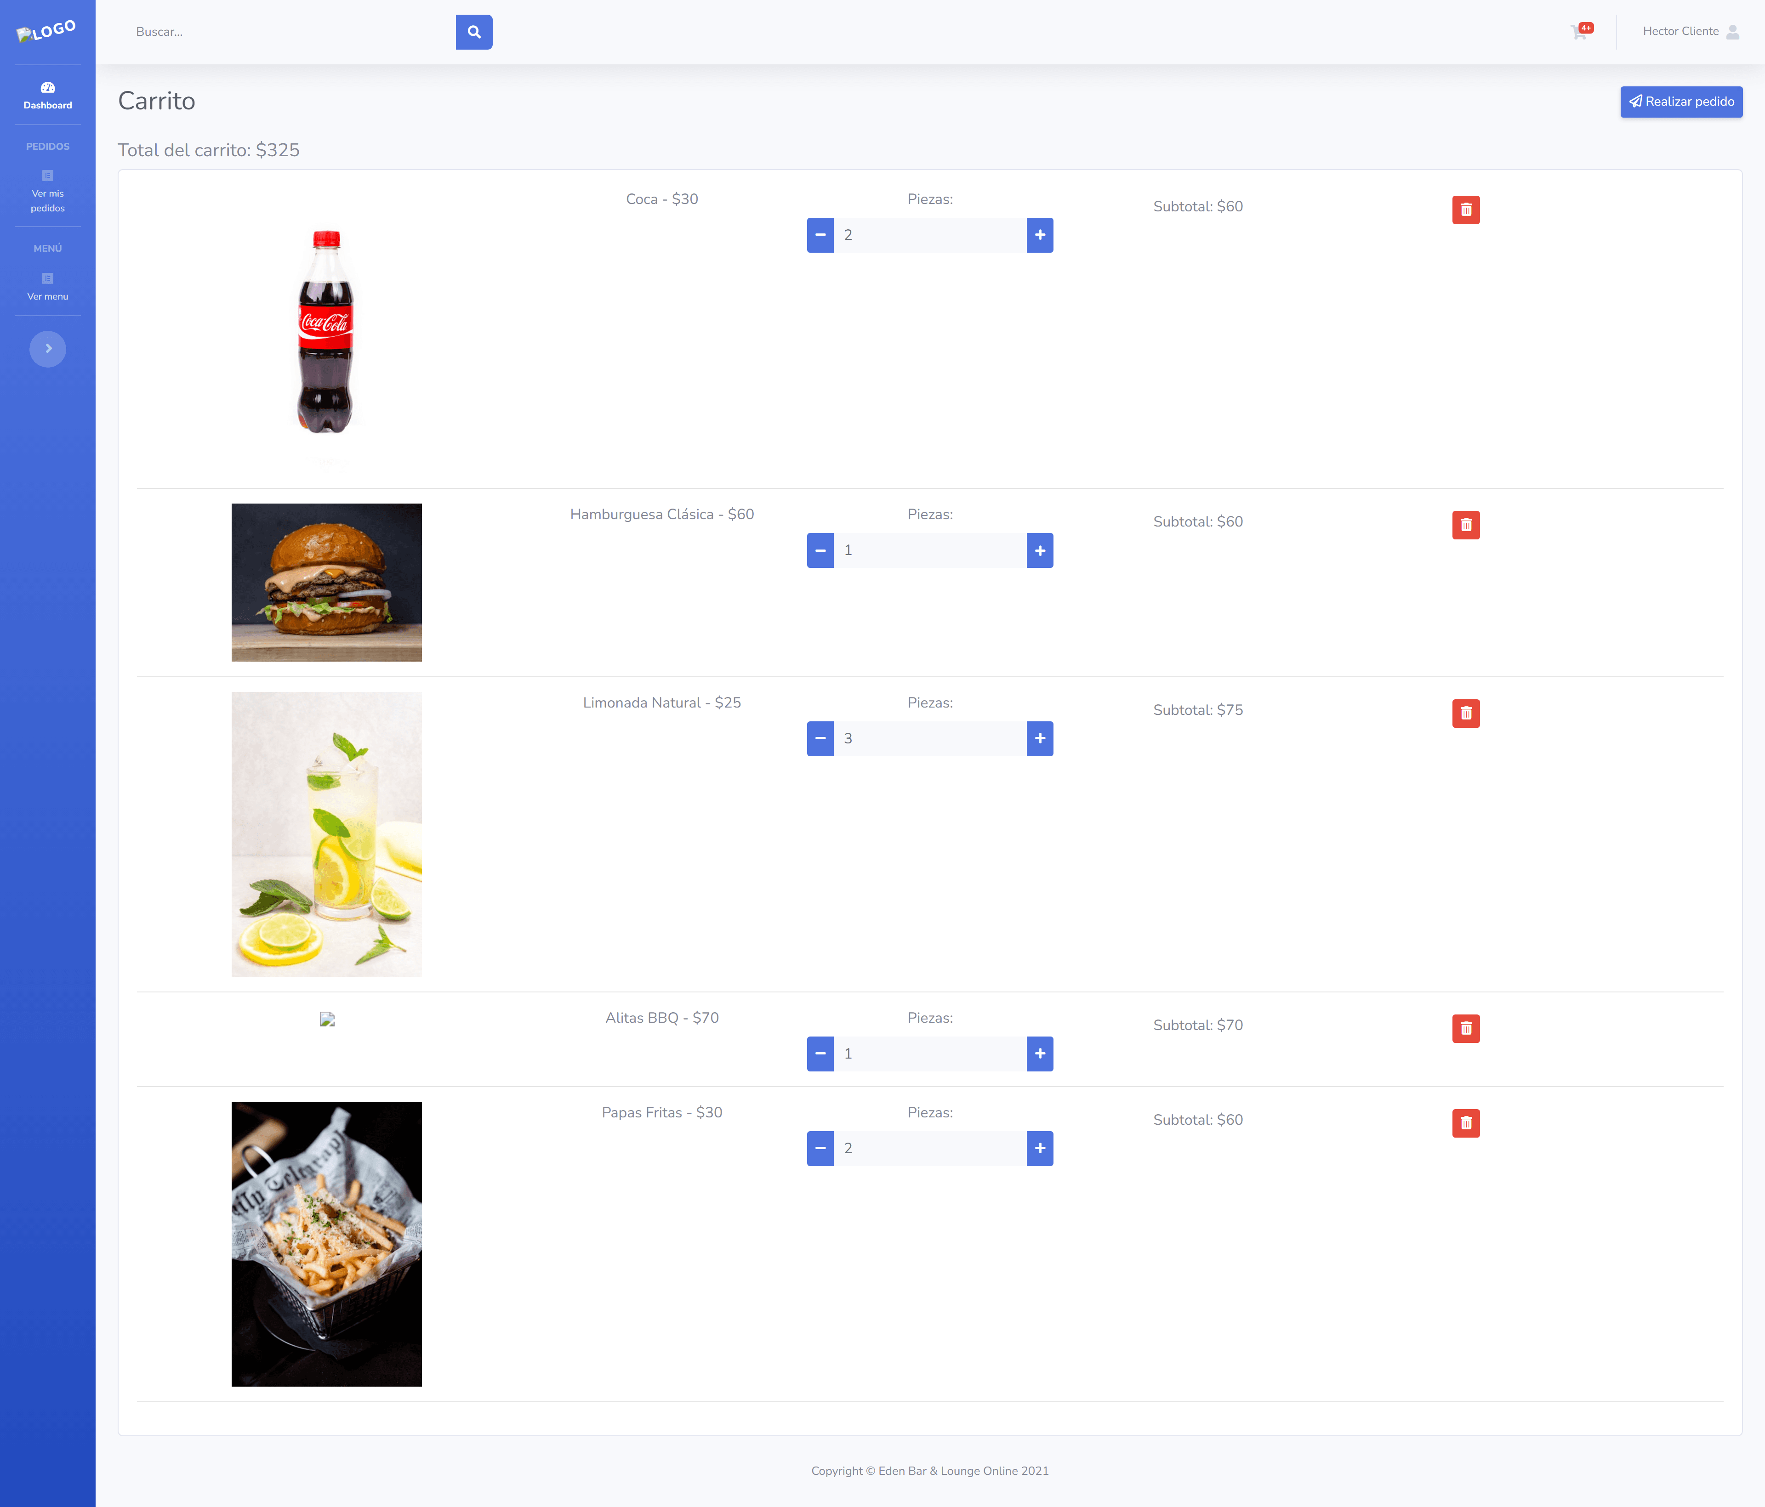The image size is (1765, 1507).
Task: Click the Copyright Eden Bar footer text
Action: [929, 1471]
